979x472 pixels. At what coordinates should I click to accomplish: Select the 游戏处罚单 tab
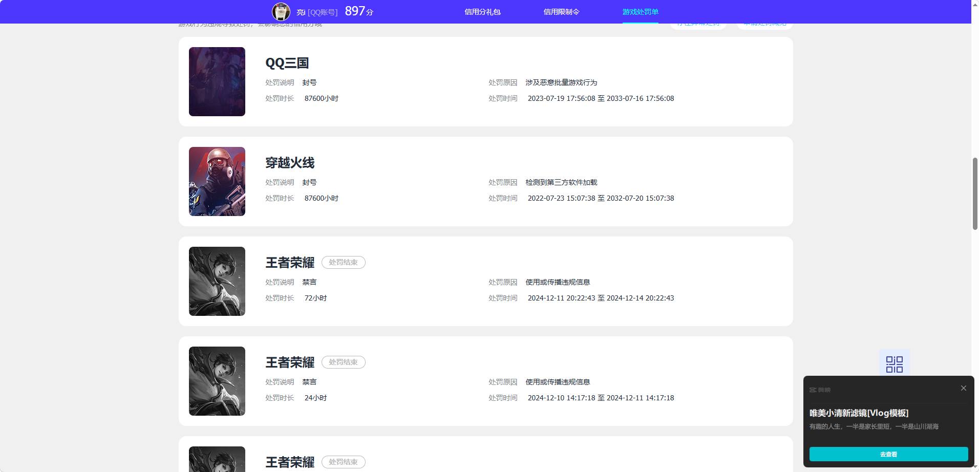pyautogui.click(x=640, y=12)
